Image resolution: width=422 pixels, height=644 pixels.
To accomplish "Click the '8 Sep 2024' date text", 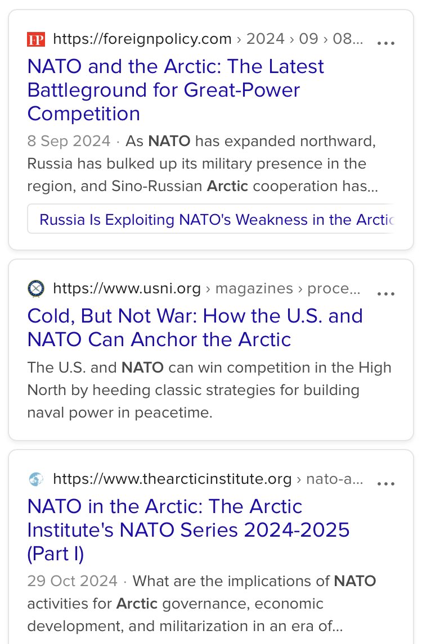I will tap(69, 141).
